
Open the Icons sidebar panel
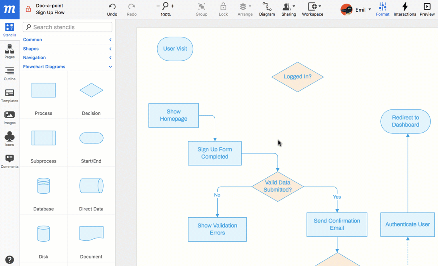point(10,139)
